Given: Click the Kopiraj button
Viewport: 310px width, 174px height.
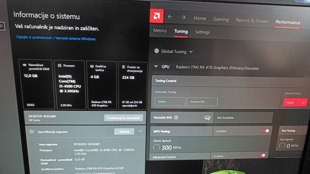Looking at the screenshot, I should 124,132.
